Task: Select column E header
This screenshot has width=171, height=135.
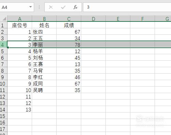Action: (118, 19)
